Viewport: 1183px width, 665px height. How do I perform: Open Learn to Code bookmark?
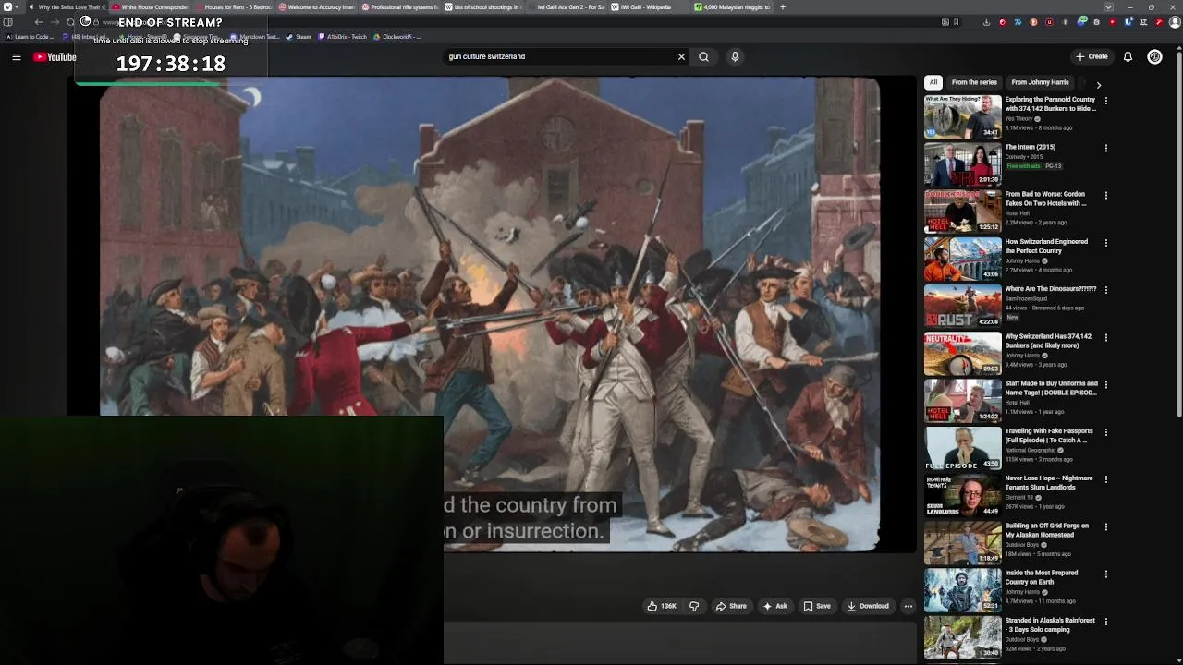click(30, 37)
